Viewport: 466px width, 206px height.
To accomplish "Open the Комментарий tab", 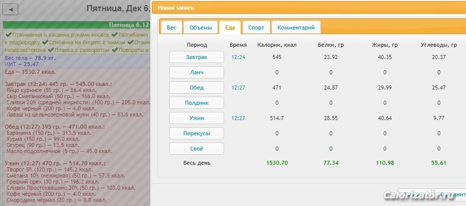I will tap(296, 27).
